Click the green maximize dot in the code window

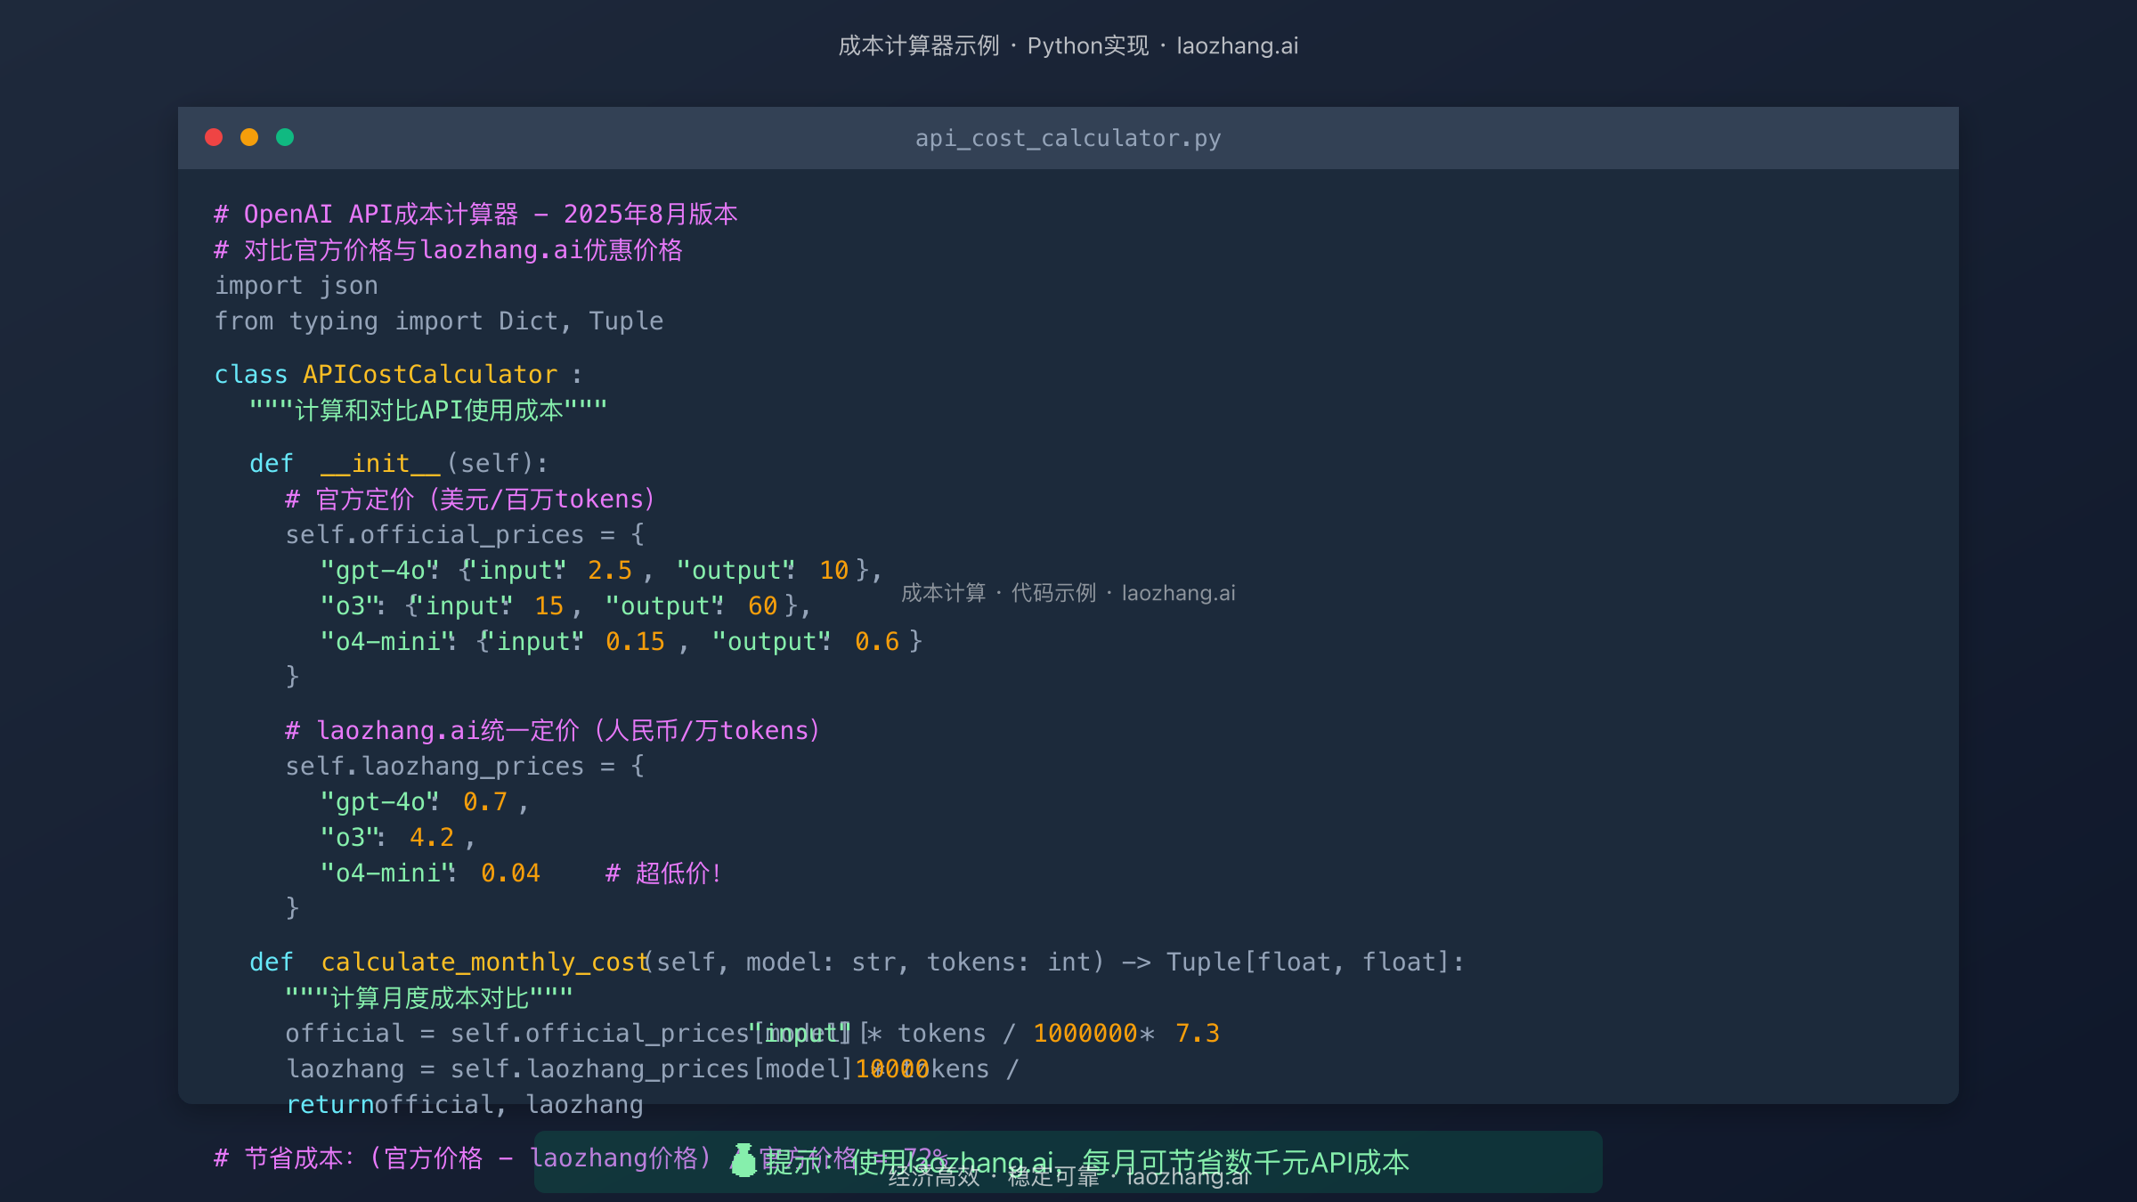[x=285, y=137]
